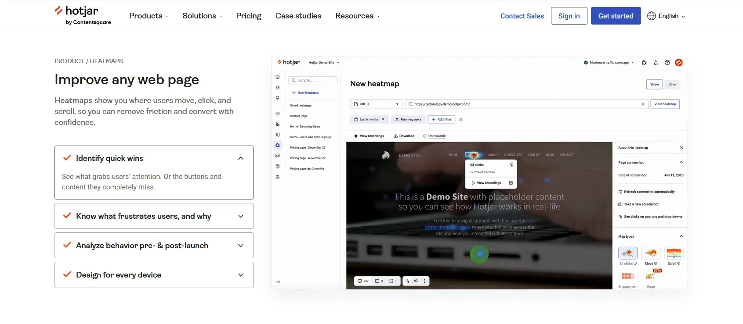Go to Pricing in the navigation bar

(x=249, y=16)
